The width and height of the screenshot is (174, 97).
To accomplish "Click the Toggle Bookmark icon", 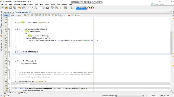I will coord(58,15).
